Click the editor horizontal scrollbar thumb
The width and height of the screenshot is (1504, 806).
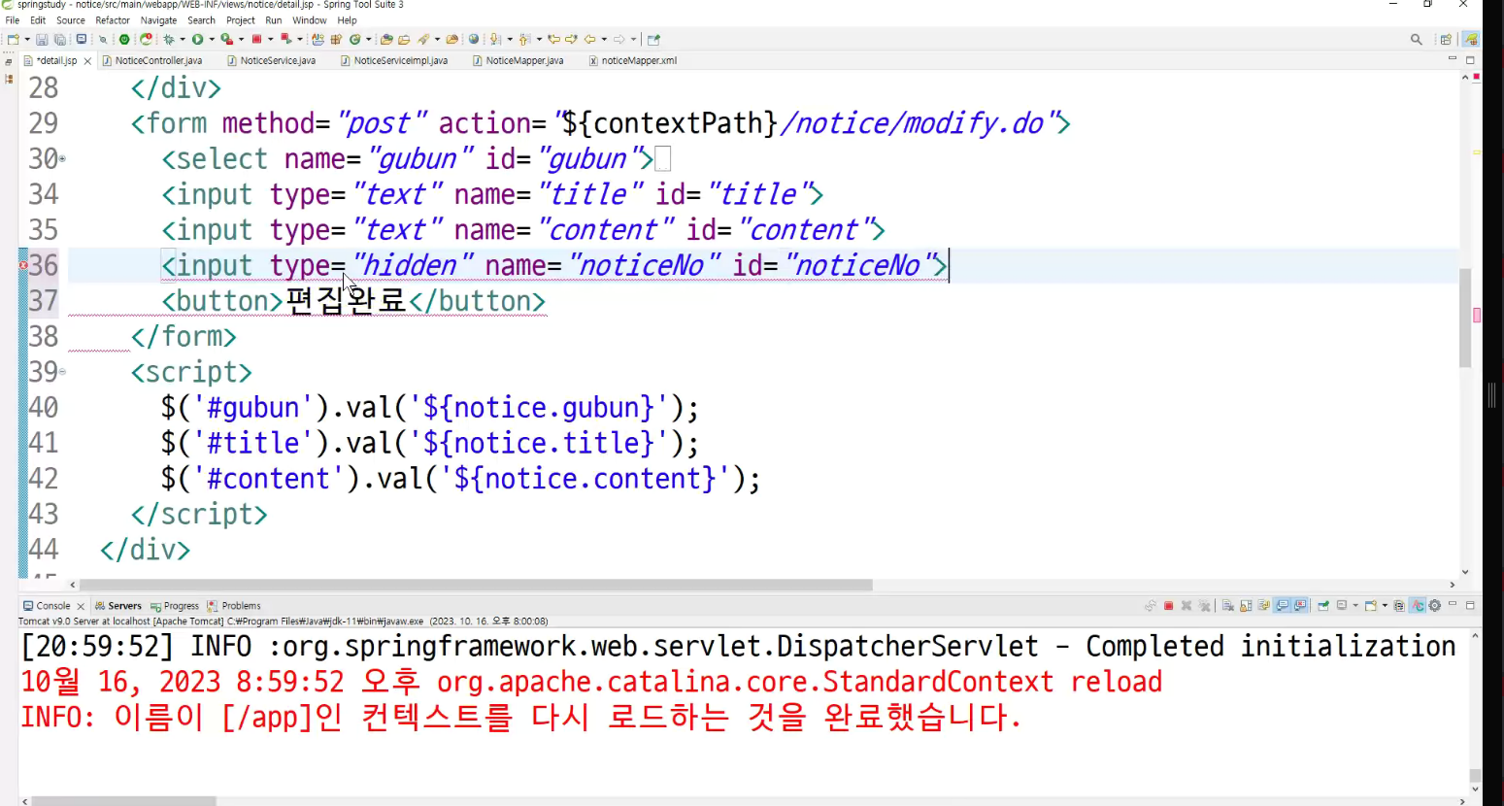476,585
